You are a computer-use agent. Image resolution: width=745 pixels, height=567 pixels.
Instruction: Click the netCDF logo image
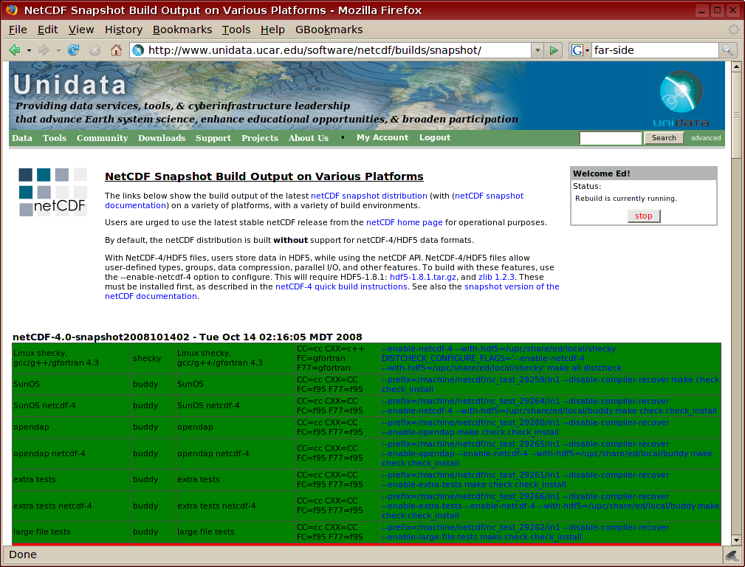[52, 193]
